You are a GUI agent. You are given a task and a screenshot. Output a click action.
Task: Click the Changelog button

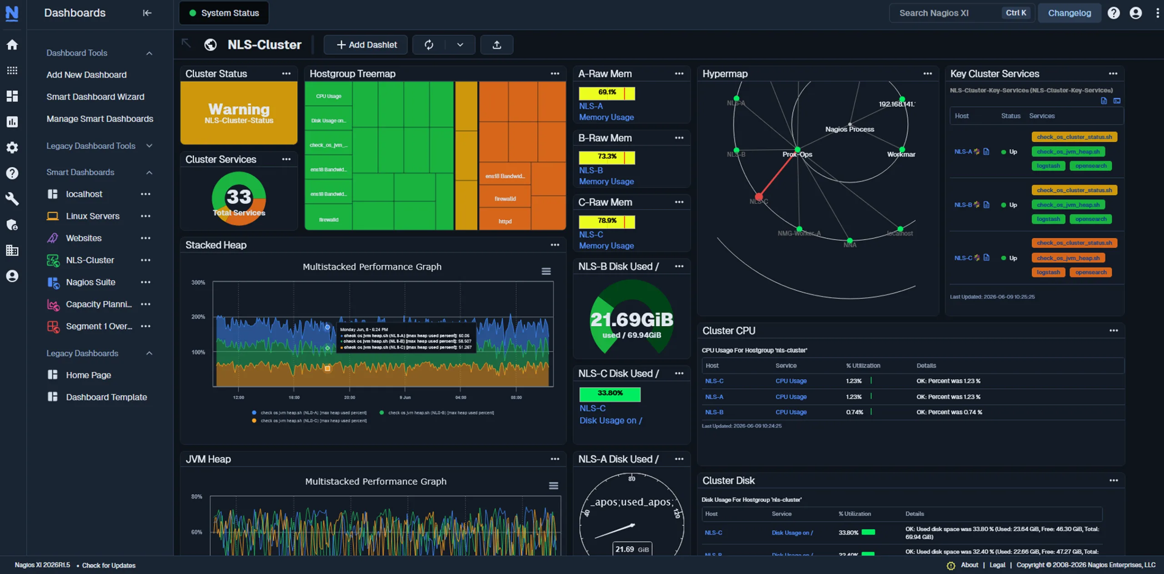click(1069, 13)
